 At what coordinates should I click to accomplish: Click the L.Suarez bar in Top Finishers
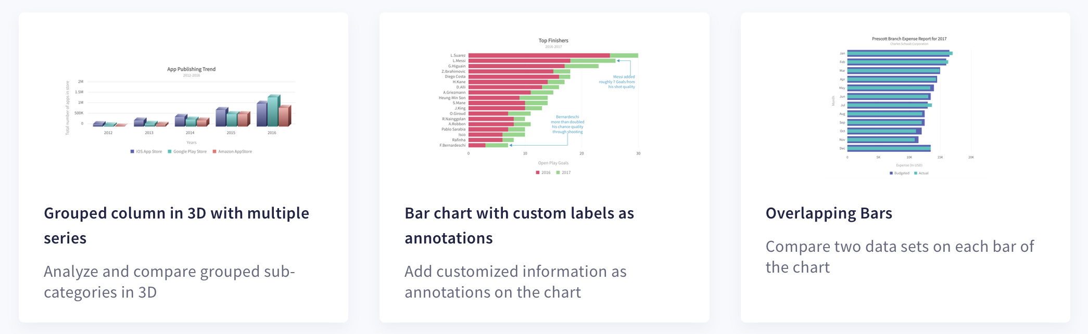click(x=539, y=56)
